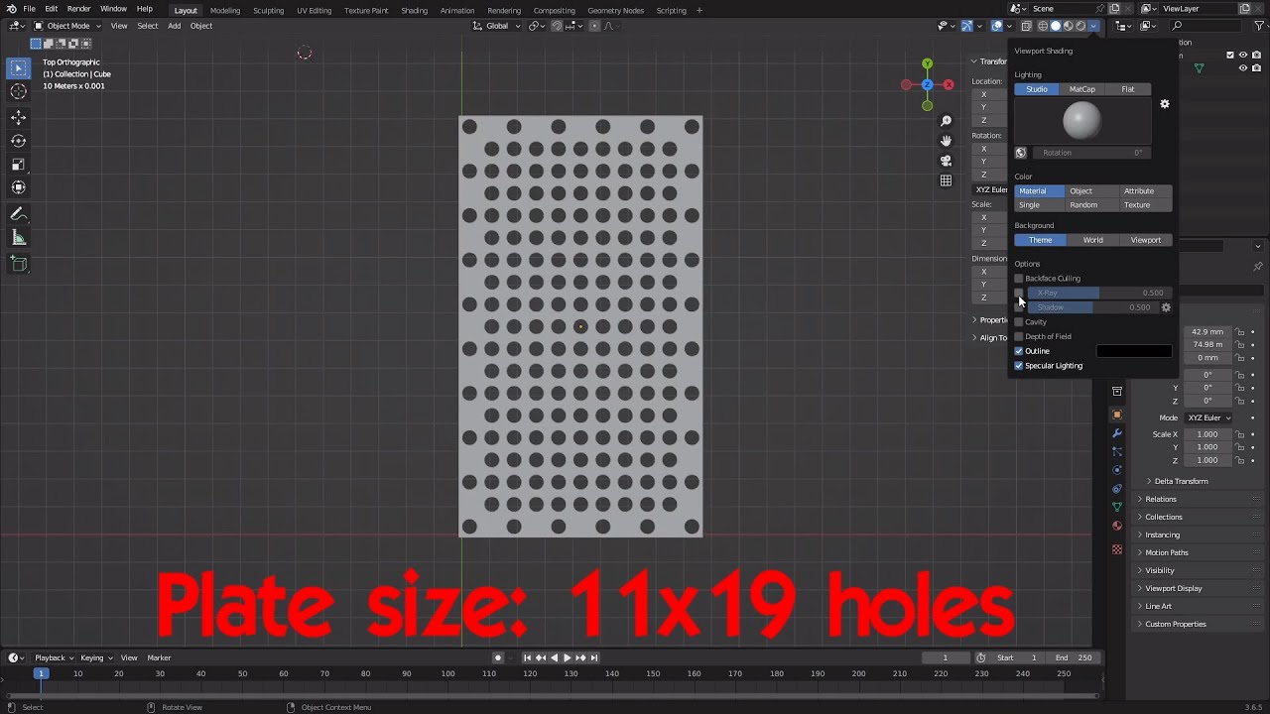Open the Render menu
This screenshot has width=1270, height=714.
[79, 9]
